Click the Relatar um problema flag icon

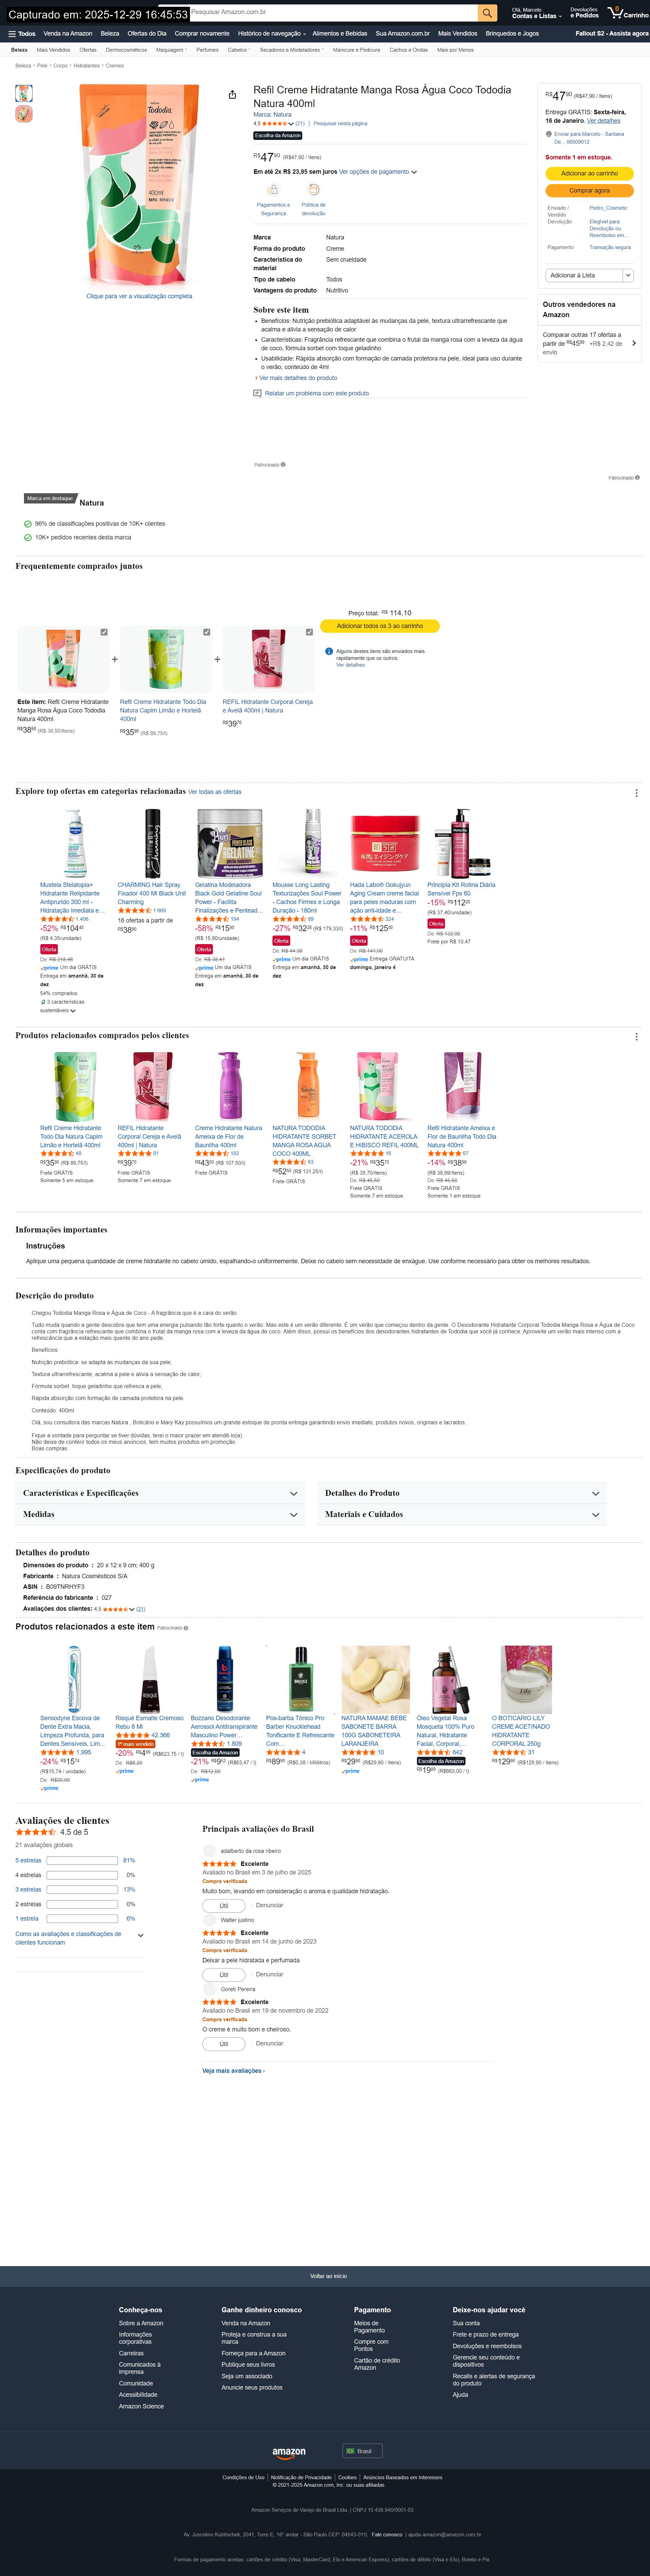[257, 393]
